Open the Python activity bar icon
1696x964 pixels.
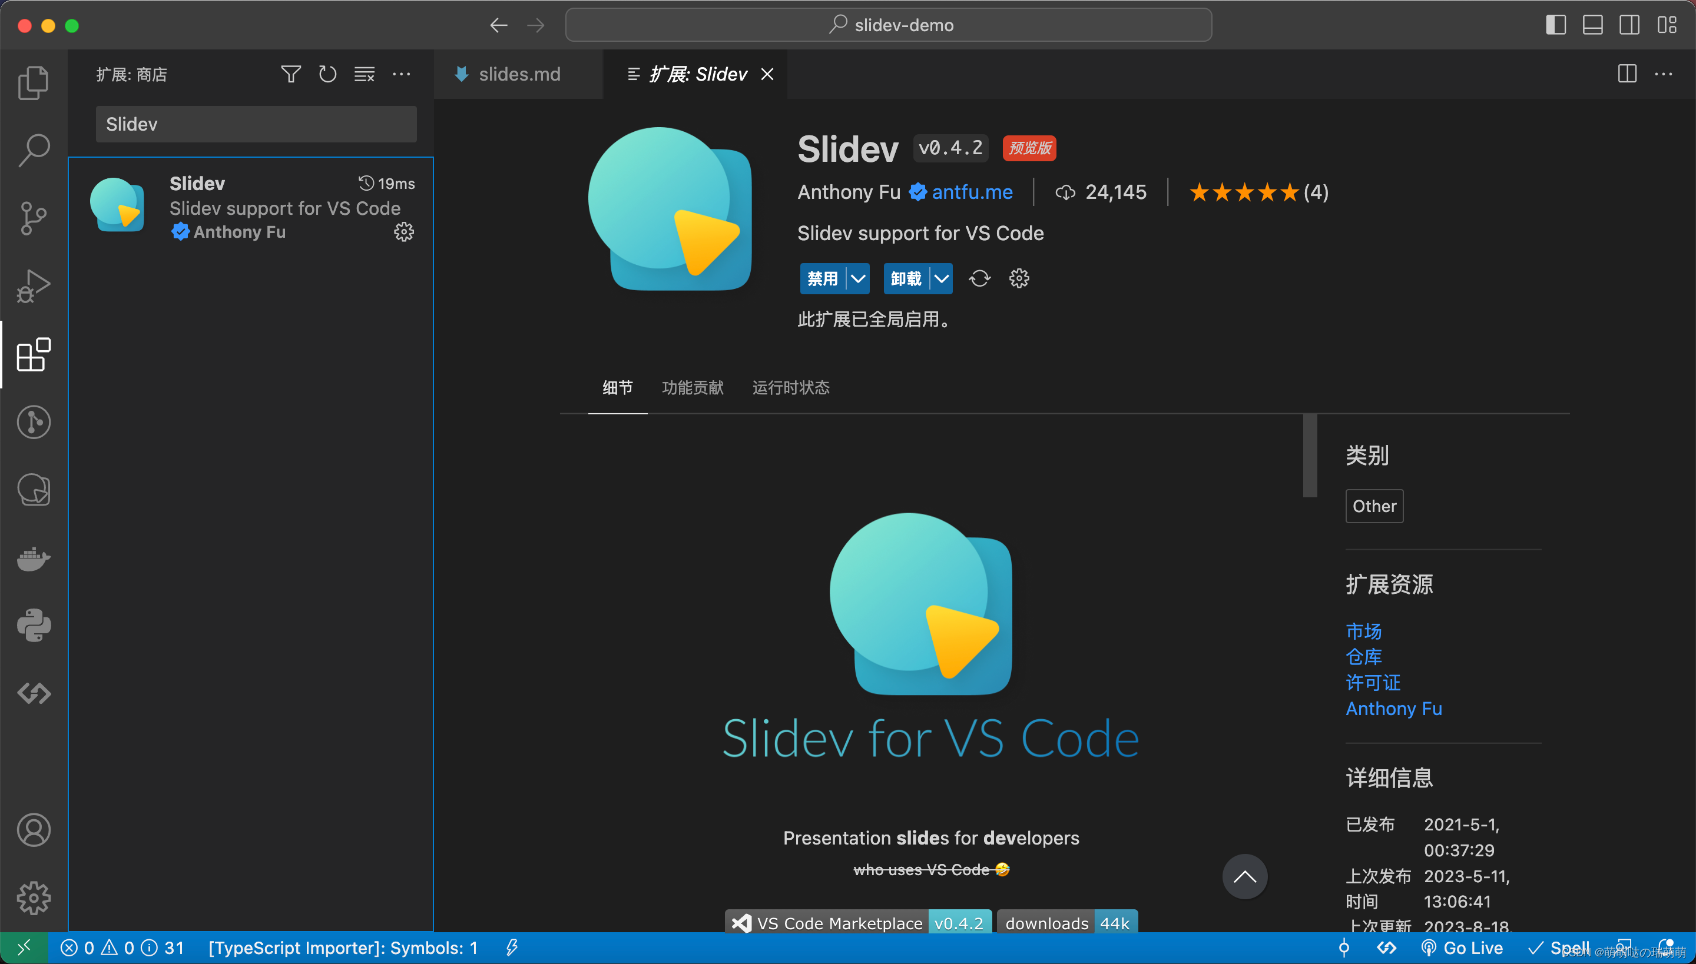click(33, 626)
